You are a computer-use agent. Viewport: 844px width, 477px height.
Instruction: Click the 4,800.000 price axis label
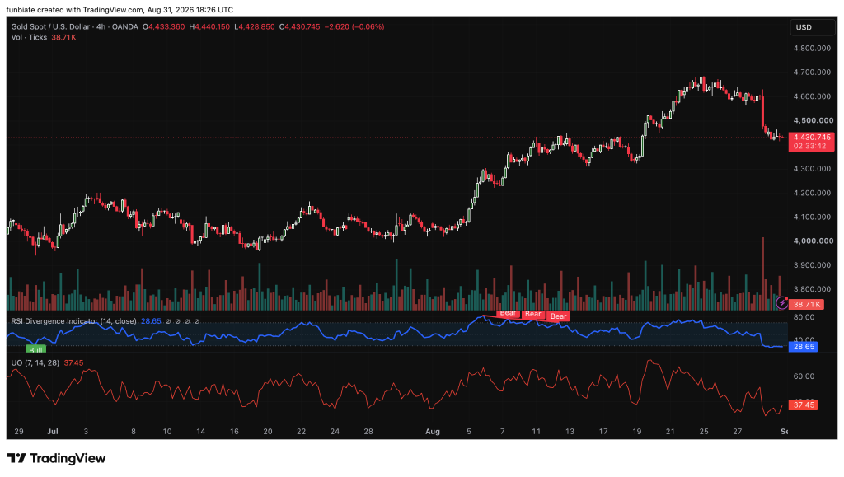pyautogui.click(x=812, y=48)
